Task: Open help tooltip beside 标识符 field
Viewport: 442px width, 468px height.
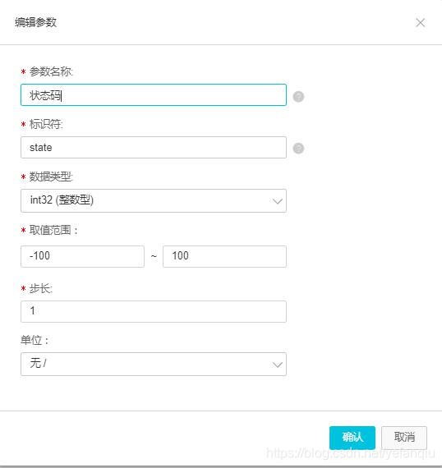Action: point(298,148)
